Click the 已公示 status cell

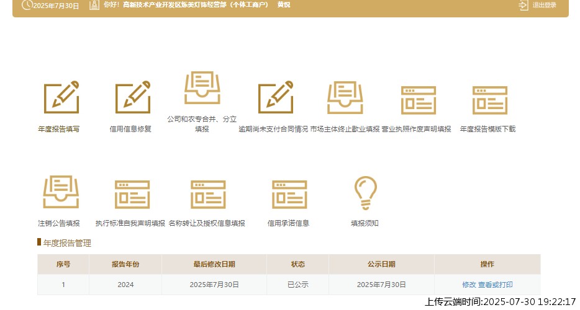click(x=298, y=285)
